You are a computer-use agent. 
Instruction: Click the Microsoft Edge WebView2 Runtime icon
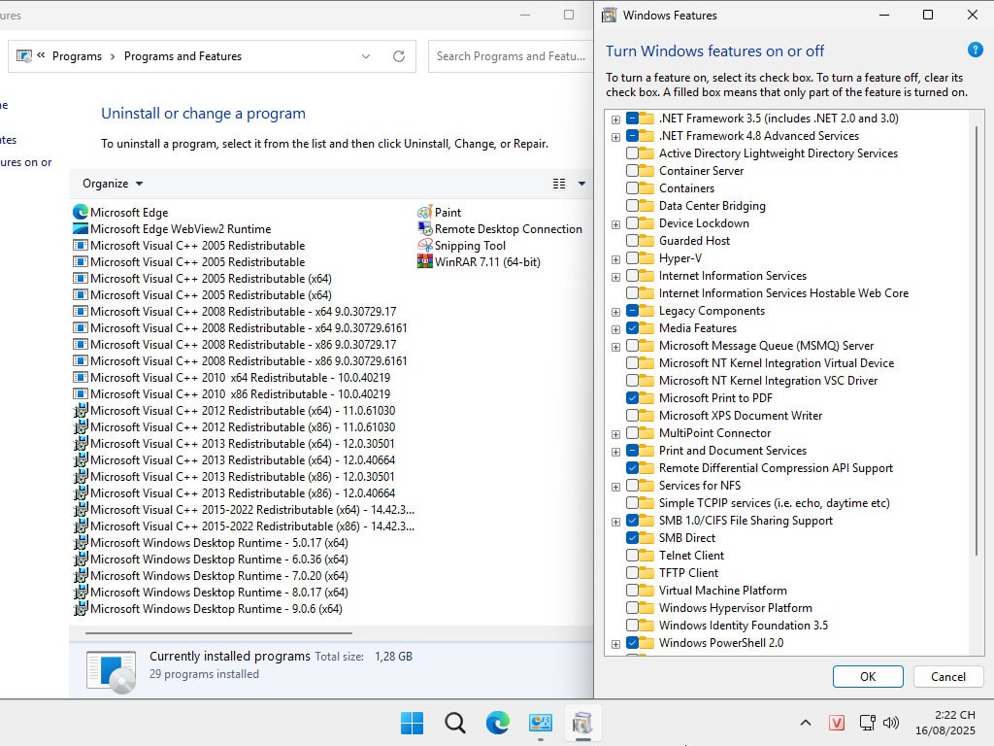point(81,229)
